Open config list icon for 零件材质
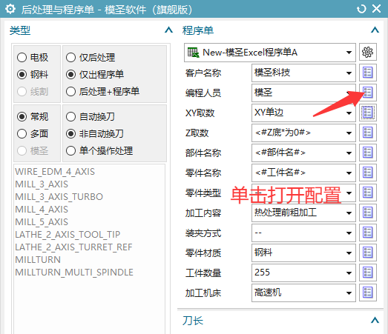Screen dimensions: 388x334 point(368,253)
